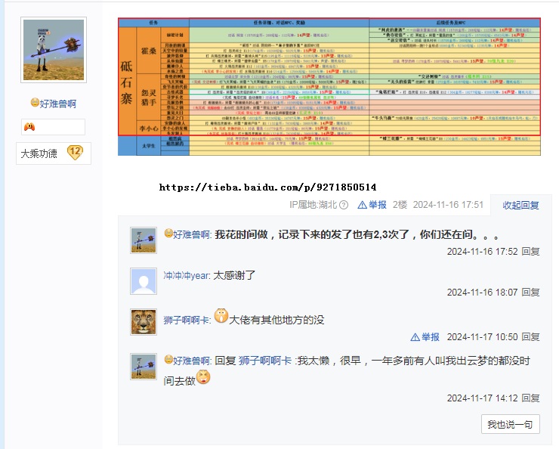Open 冲冲冲year default avatar
The height and width of the screenshot is (449, 559).
(x=144, y=281)
